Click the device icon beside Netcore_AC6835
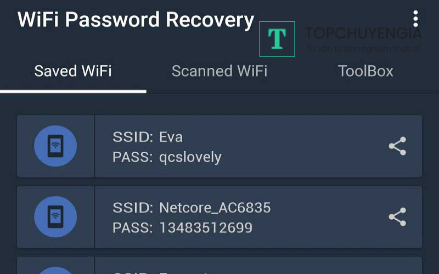 tap(55, 216)
